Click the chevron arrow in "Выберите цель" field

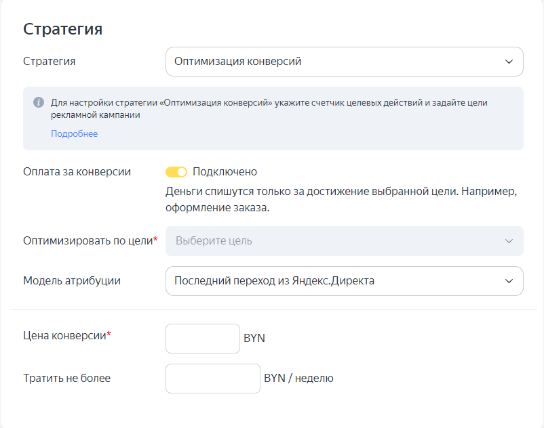tap(509, 241)
